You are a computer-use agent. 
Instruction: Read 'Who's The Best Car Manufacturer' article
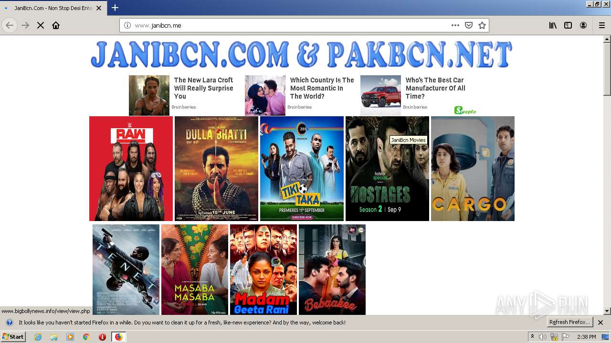[435, 88]
